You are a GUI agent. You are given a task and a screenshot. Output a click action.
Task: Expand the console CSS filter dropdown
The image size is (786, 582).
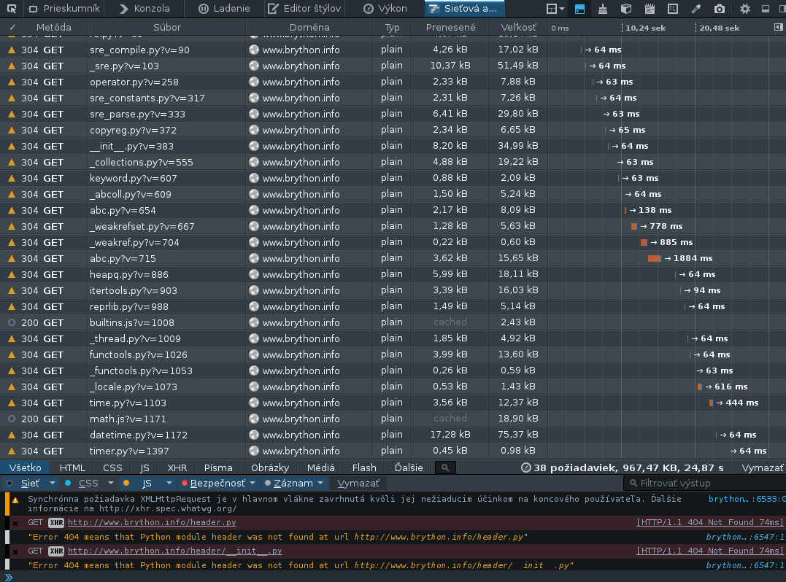tap(111, 484)
